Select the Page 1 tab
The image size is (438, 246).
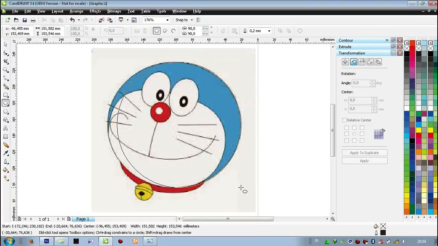pos(82,219)
